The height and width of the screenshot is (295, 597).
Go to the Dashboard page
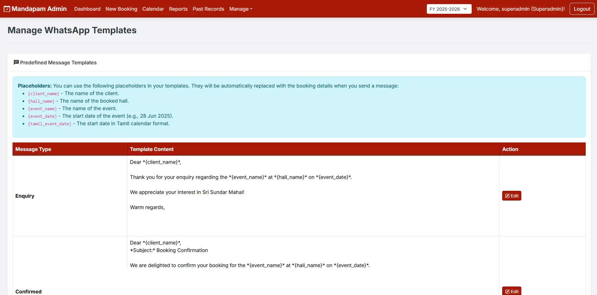point(87,9)
